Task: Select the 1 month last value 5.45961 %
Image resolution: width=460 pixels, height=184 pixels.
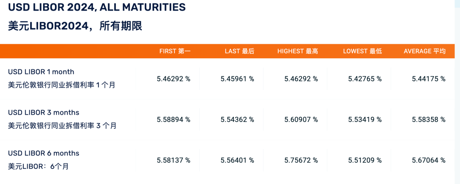Action: (x=237, y=79)
